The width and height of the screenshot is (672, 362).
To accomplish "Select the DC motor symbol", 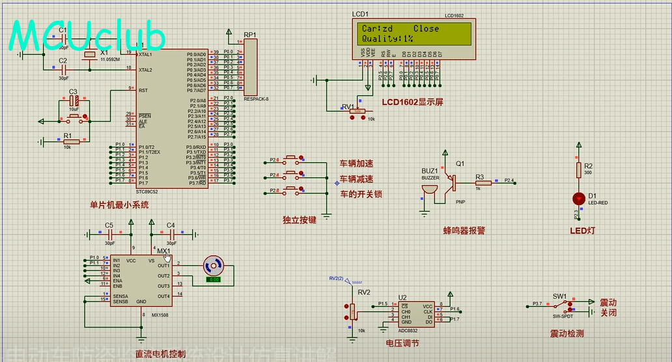I will 213,266.
